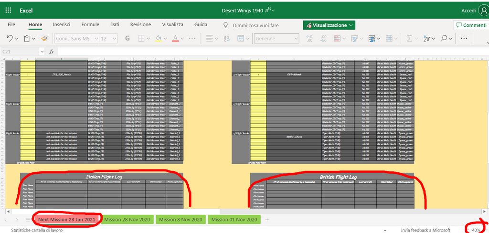The height and width of the screenshot is (233, 489).
Task: Apply the red font color
Action: [175, 38]
